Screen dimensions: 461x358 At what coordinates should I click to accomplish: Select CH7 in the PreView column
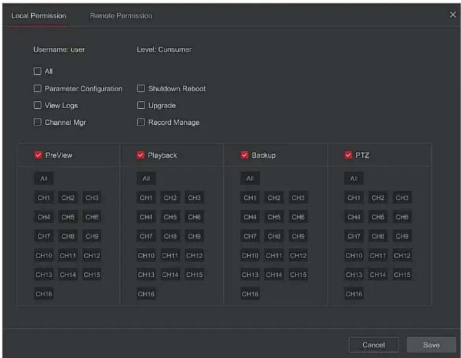tap(44, 236)
